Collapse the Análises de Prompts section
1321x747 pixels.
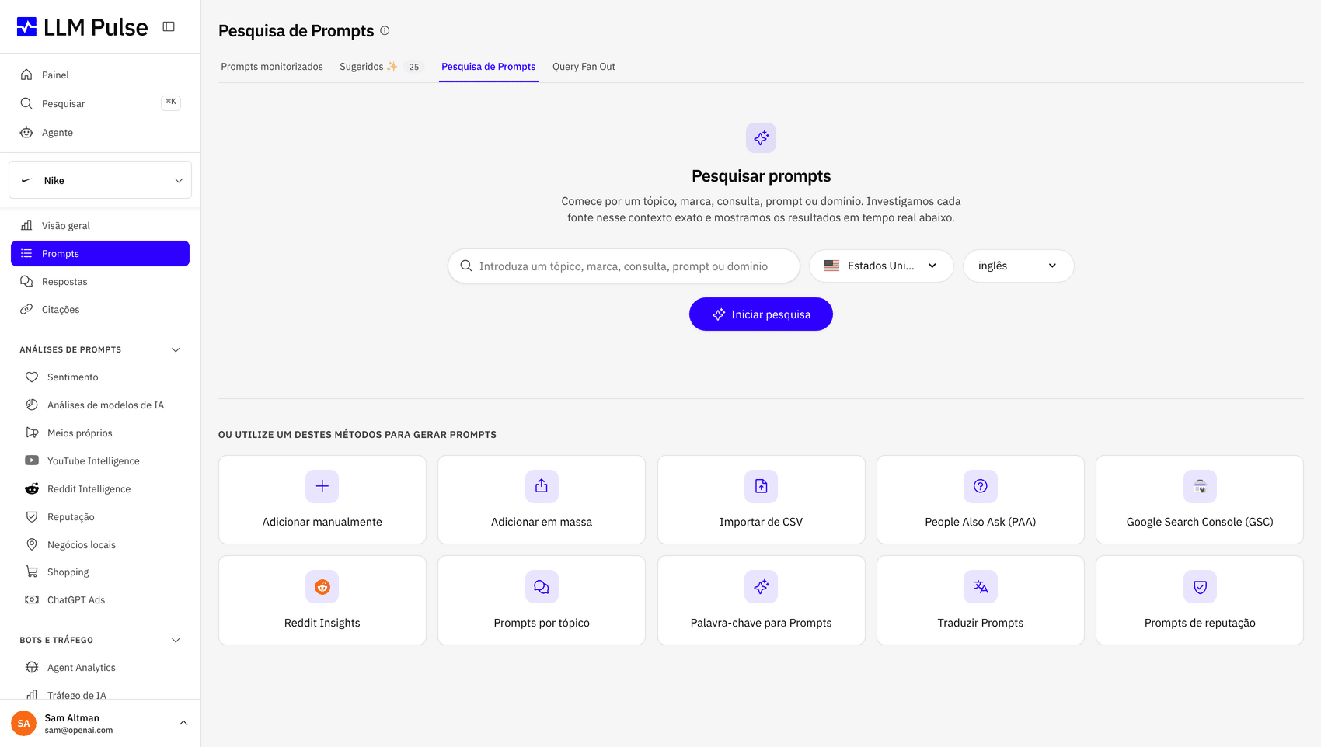click(176, 349)
